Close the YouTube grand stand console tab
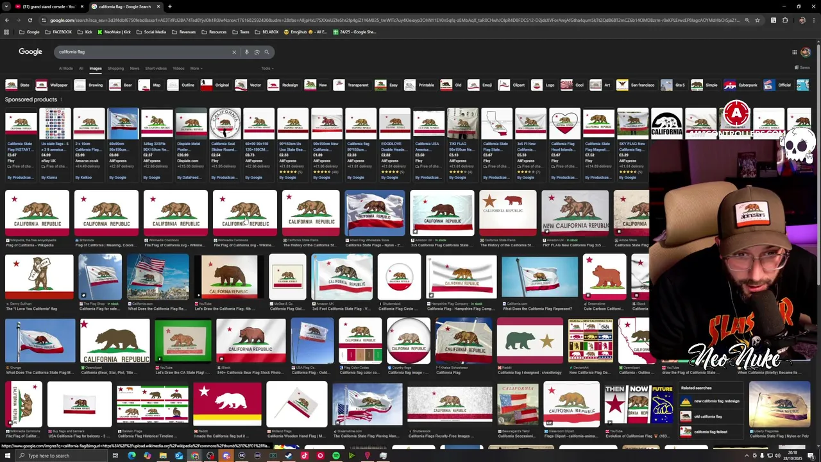821x462 pixels. coord(81,6)
